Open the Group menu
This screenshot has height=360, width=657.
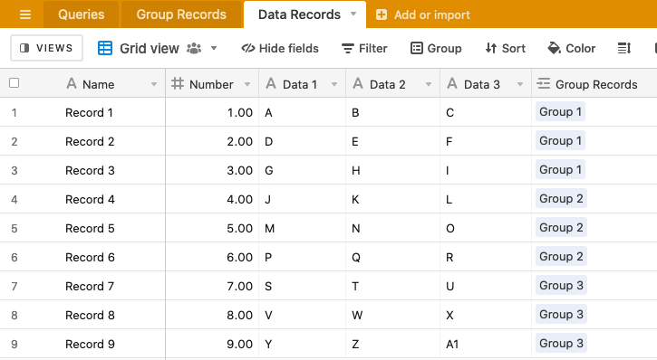click(x=436, y=49)
